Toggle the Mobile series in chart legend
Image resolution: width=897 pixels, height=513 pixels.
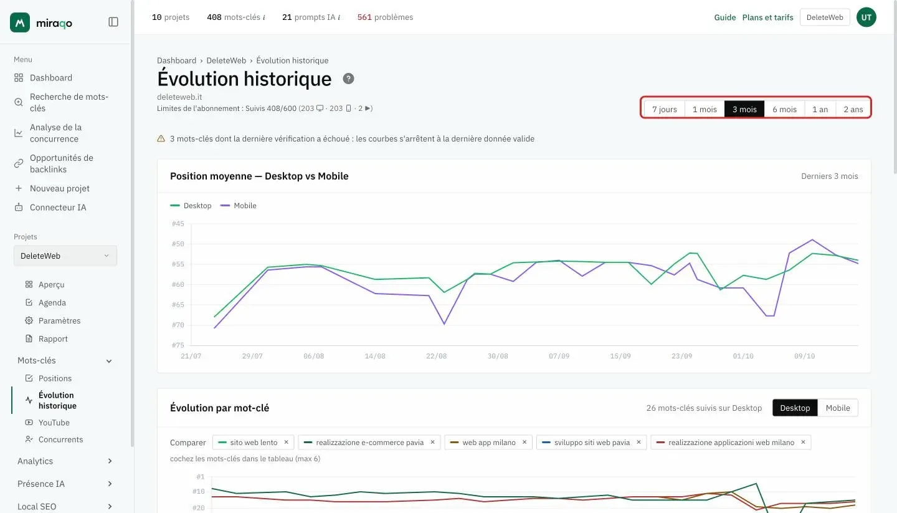(x=239, y=206)
